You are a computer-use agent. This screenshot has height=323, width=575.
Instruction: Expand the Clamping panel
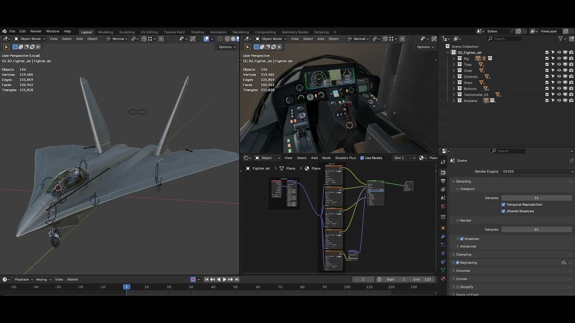pyautogui.click(x=463, y=254)
